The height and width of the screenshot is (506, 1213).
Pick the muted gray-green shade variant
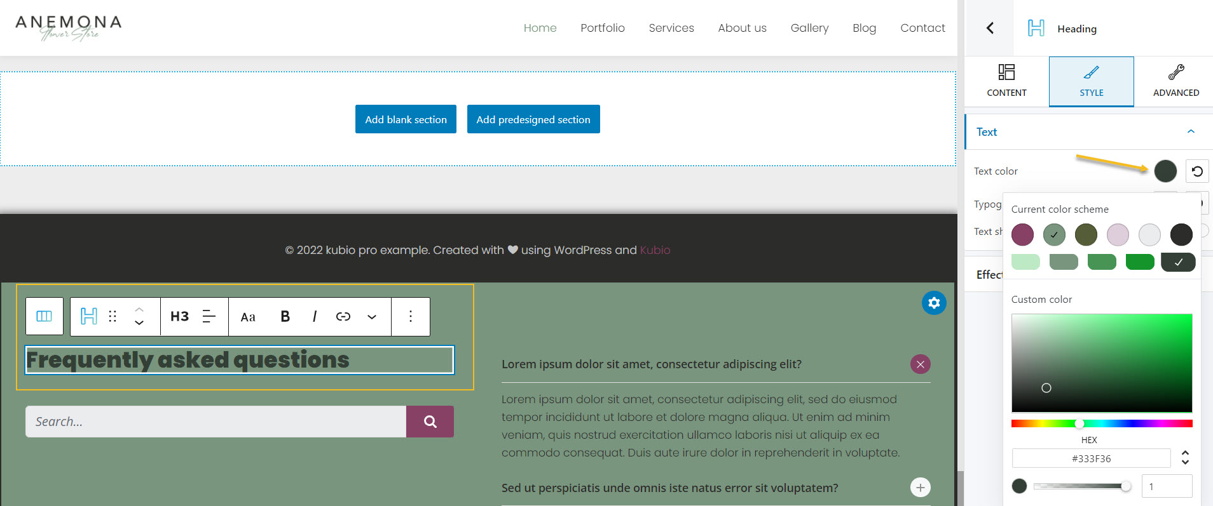(x=1064, y=262)
